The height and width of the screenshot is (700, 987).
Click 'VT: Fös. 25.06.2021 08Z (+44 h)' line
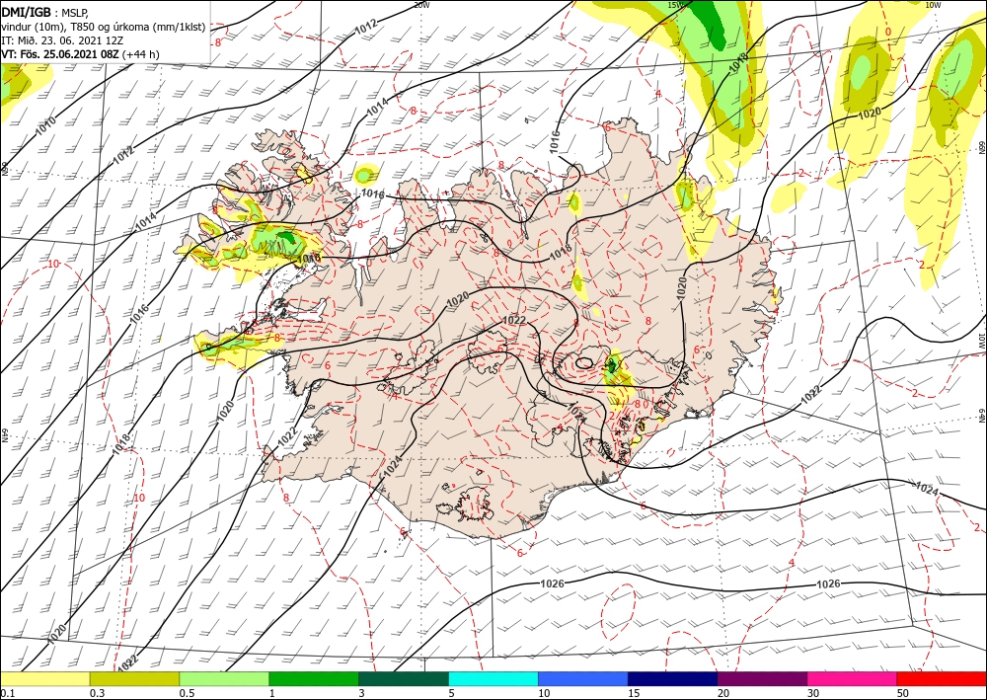coord(80,54)
